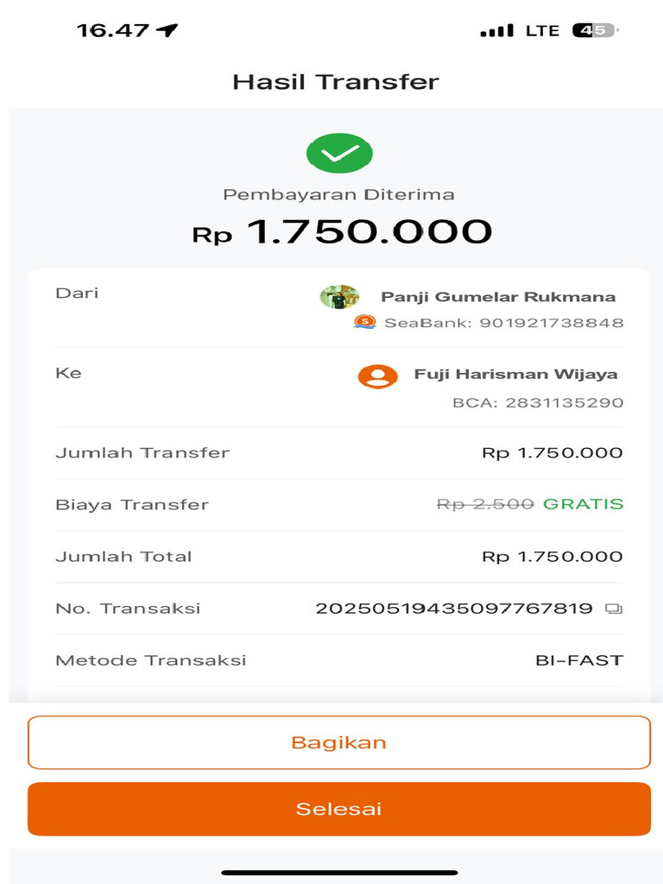Tap the green GRATIS label
Viewport: 663px width, 884px height.
583,504
